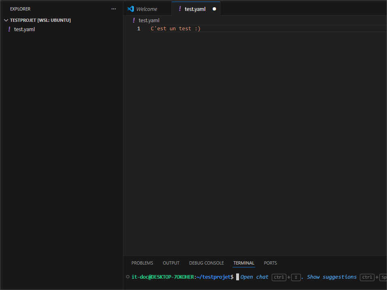Click the terminal prompt circle decoration

(x=128, y=277)
